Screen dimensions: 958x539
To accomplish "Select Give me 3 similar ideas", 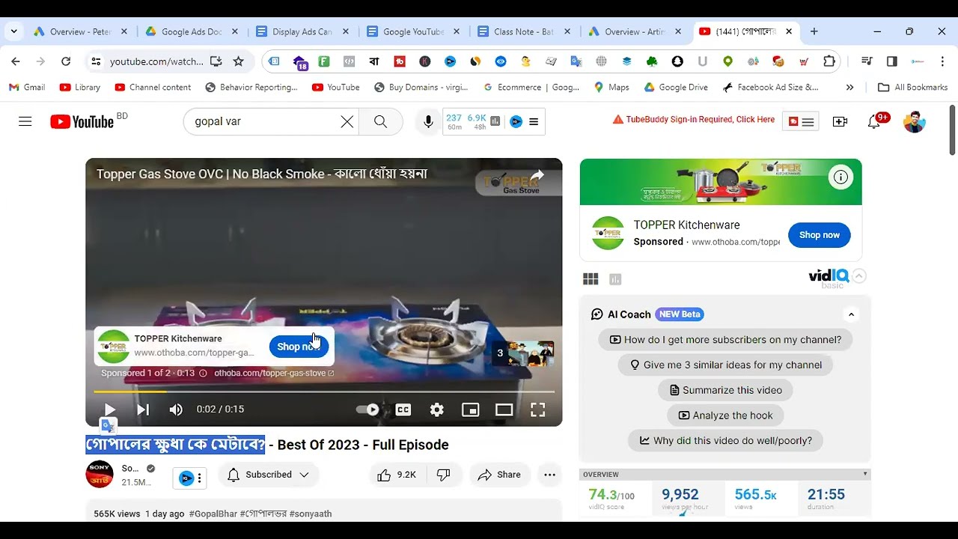I will pos(725,365).
